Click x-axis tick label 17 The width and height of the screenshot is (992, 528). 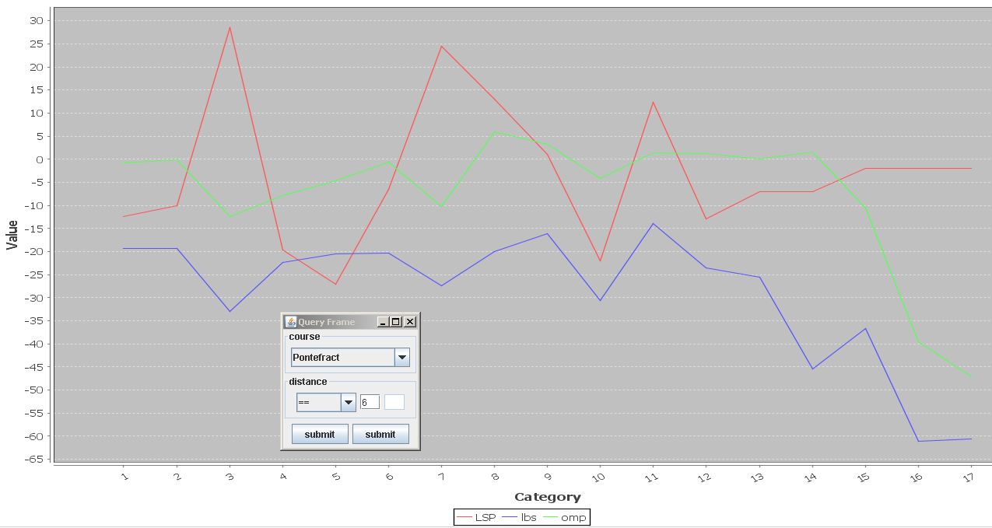(969, 476)
